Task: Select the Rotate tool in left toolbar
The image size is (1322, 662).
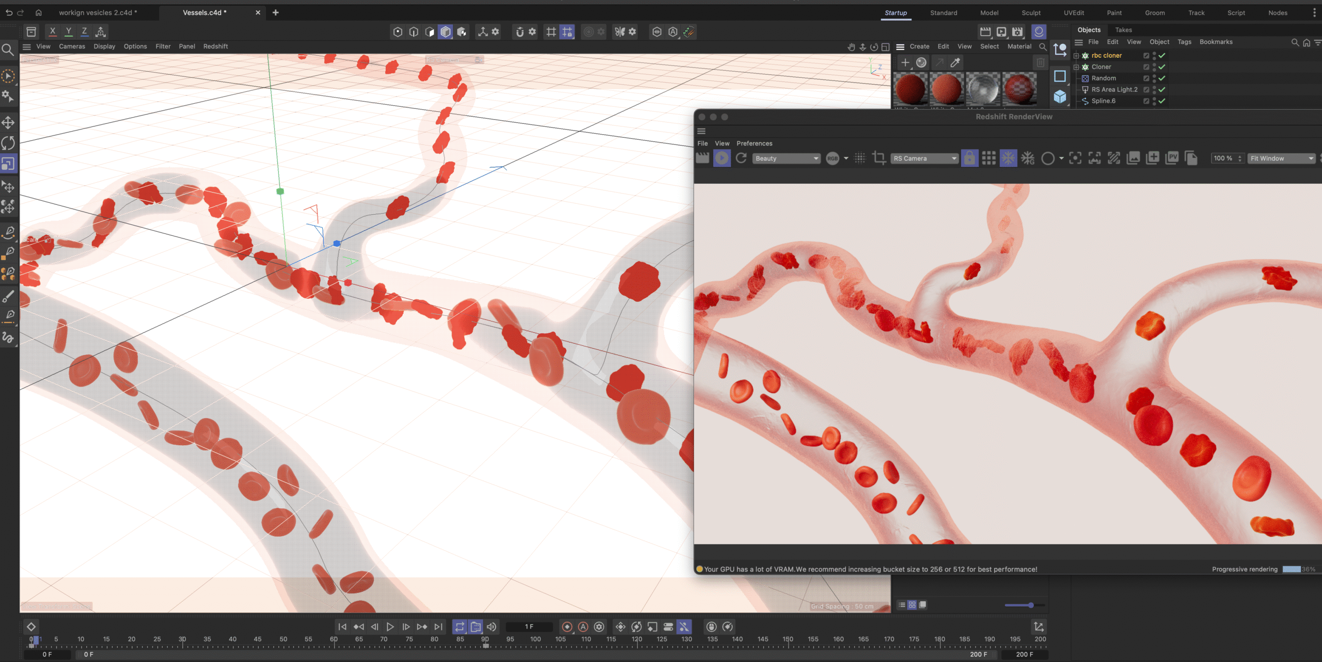Action: point(8,143)
